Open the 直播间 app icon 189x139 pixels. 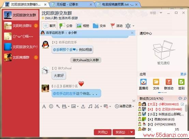point(143,84)
